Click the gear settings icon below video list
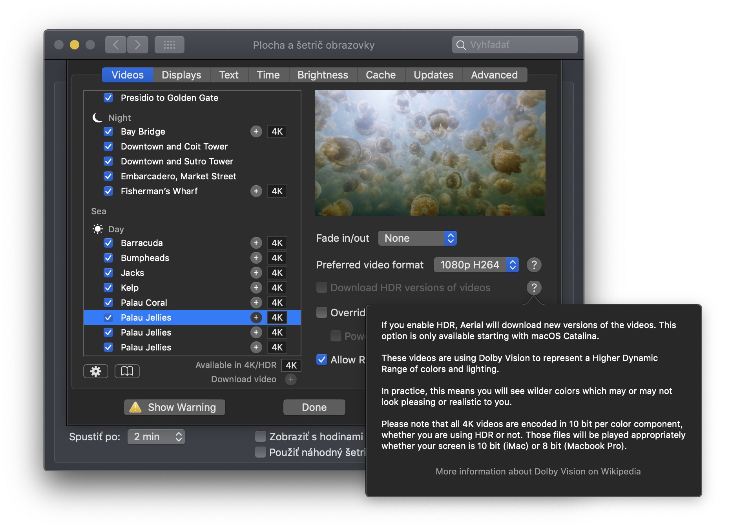 96,371
